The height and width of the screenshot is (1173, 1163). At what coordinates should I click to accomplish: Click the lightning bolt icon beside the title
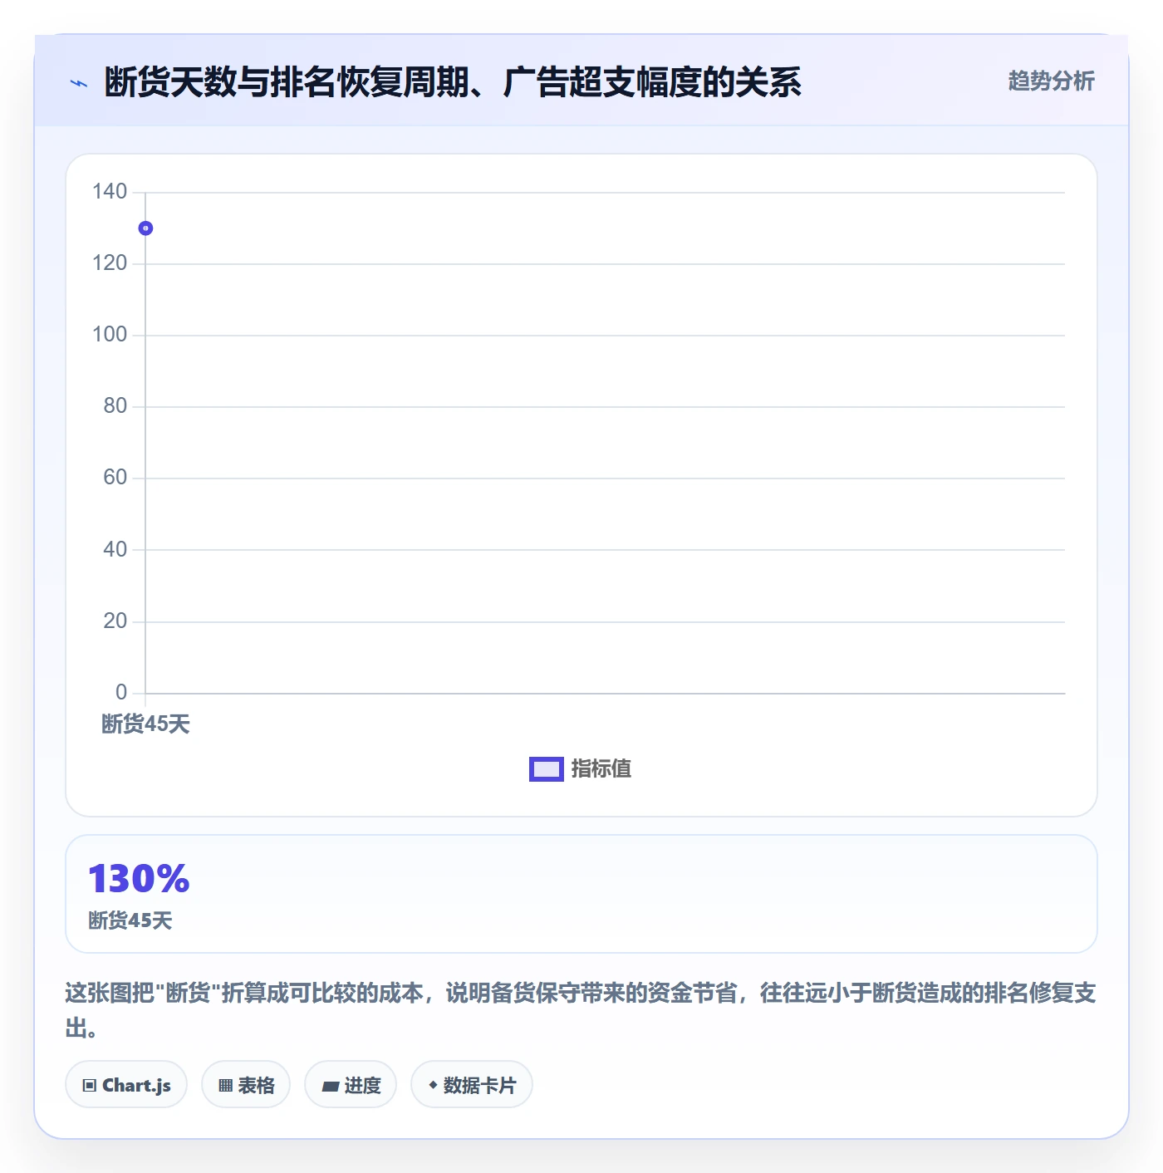click(79, 83)
